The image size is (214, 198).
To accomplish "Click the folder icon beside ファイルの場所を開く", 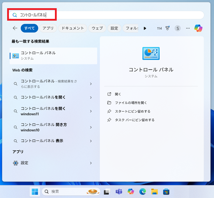I will coord(109,103).
